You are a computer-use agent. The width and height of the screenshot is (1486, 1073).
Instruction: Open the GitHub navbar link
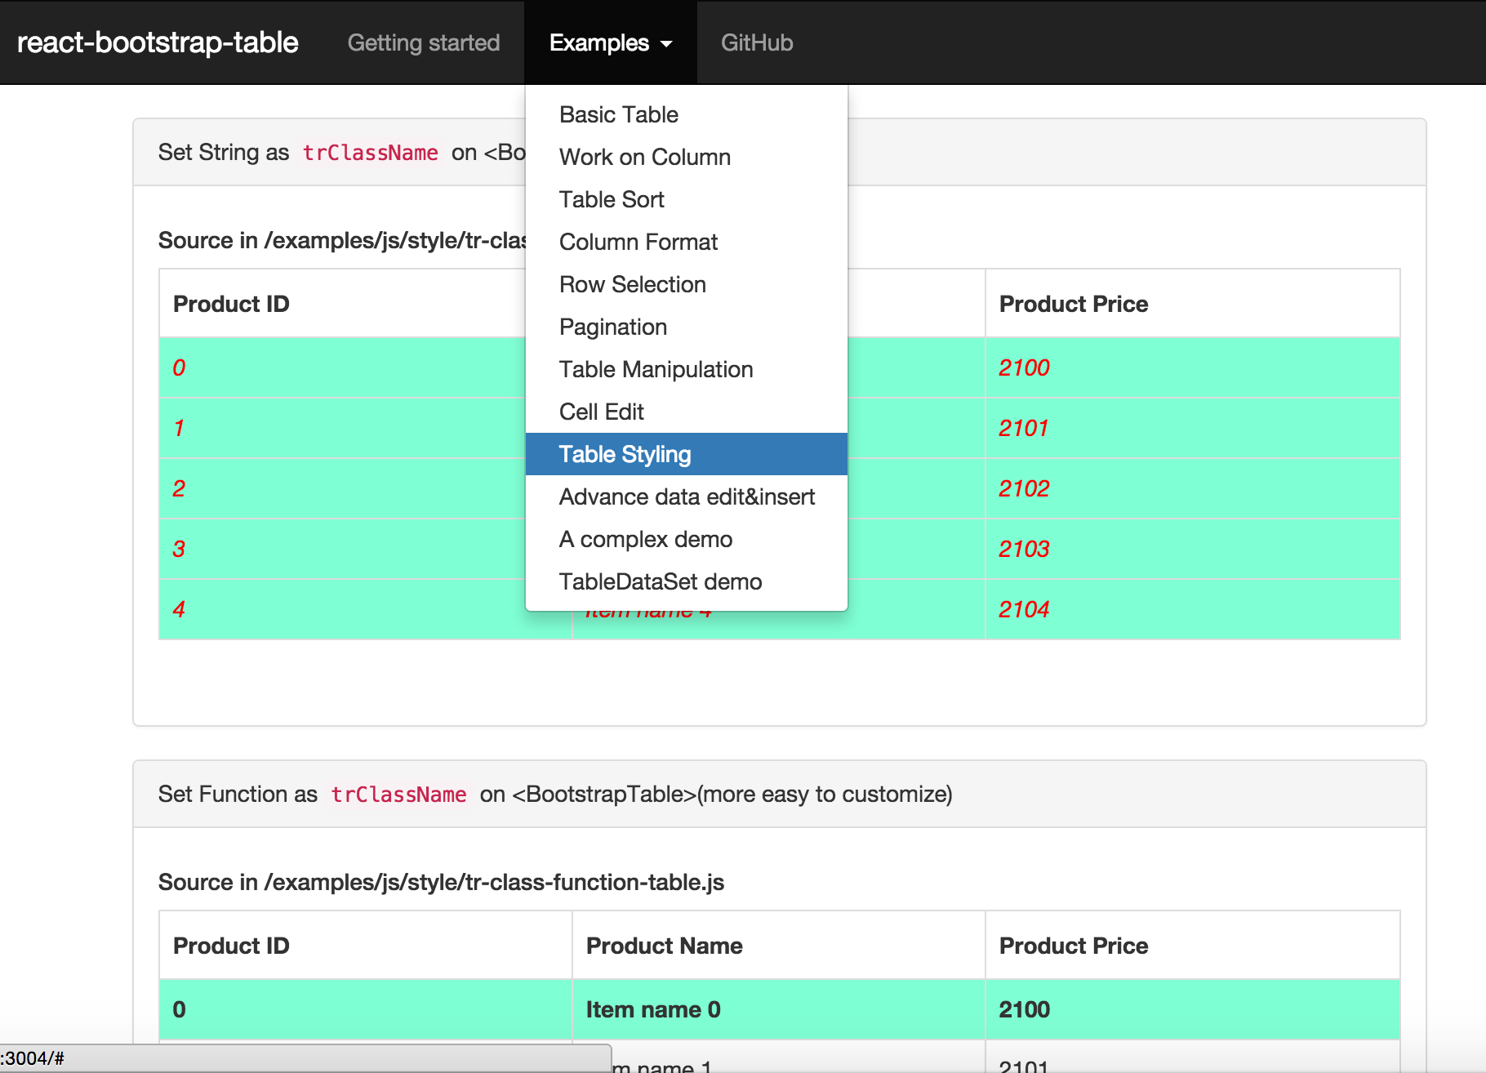coord(756,42)
